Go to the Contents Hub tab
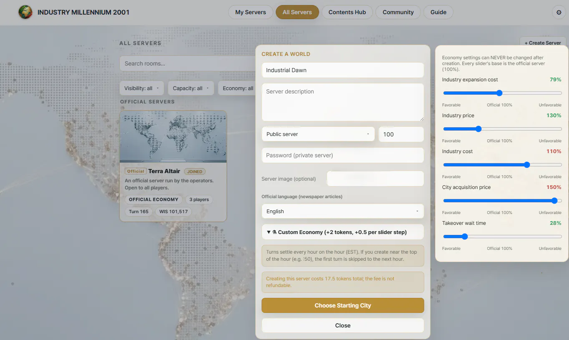 click(347, 12)
